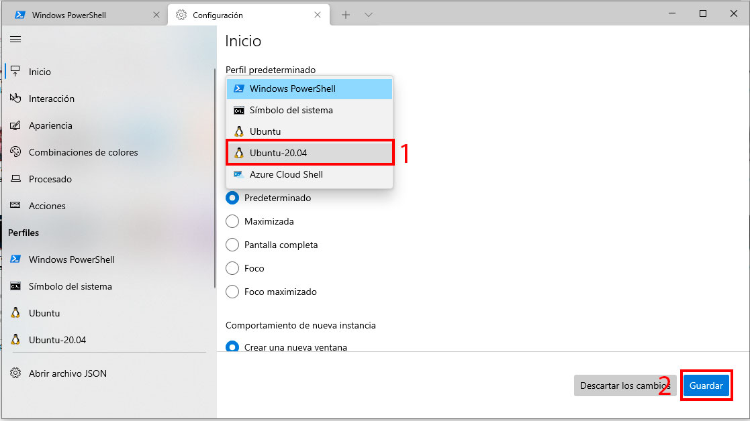Click the gear icon on the Configuración tab
This screenshot has width=750, height=421.
point(181,15)
